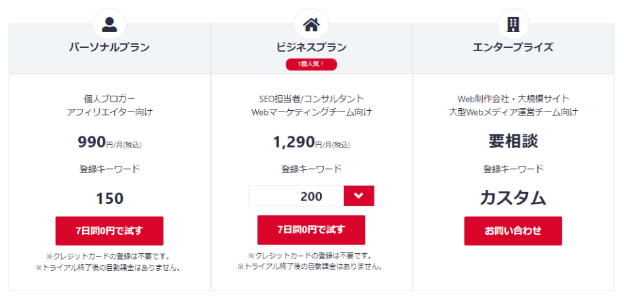Click the カスタム keyword text
624x299 pixels.
513,198
